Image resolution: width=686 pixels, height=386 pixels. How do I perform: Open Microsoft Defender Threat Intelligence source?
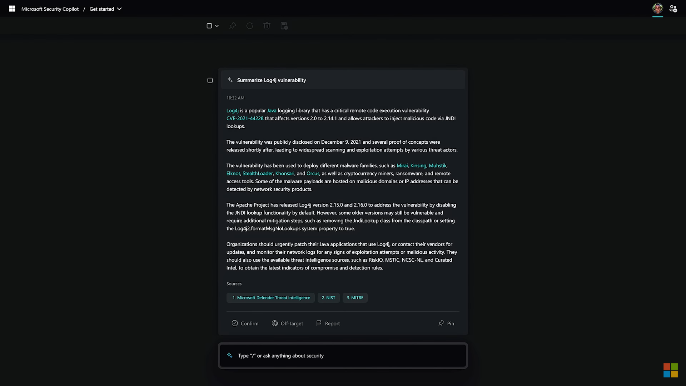(x=270, y=298)
